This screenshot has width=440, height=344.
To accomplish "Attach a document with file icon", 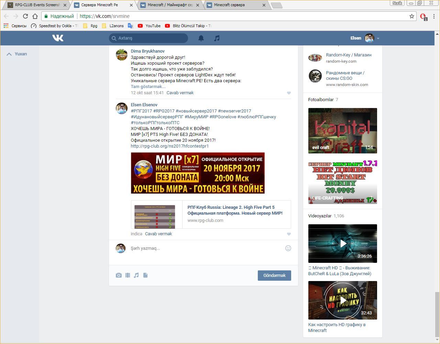I will coord(145,275).
